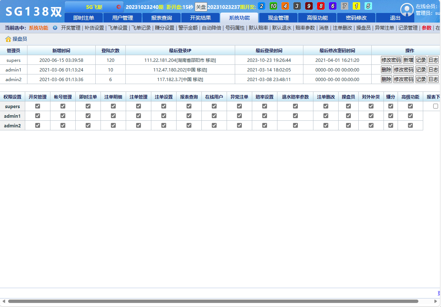Open 异常注单 submenu link
This screenshot has width=441, height=307.
(385, 28)
